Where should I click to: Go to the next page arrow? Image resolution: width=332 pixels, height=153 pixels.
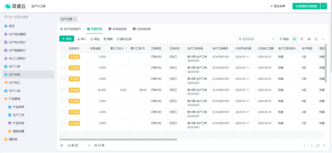(324, 146)
